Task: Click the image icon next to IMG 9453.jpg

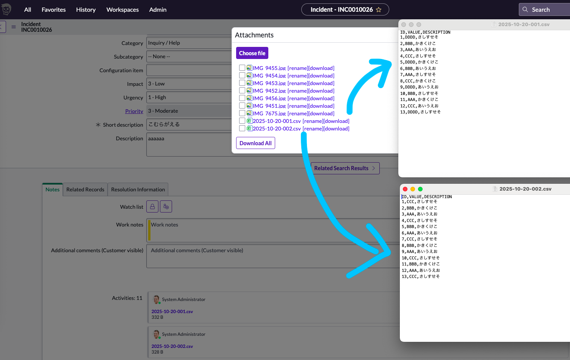Action: pyautogui.click(x=249, y=83)
